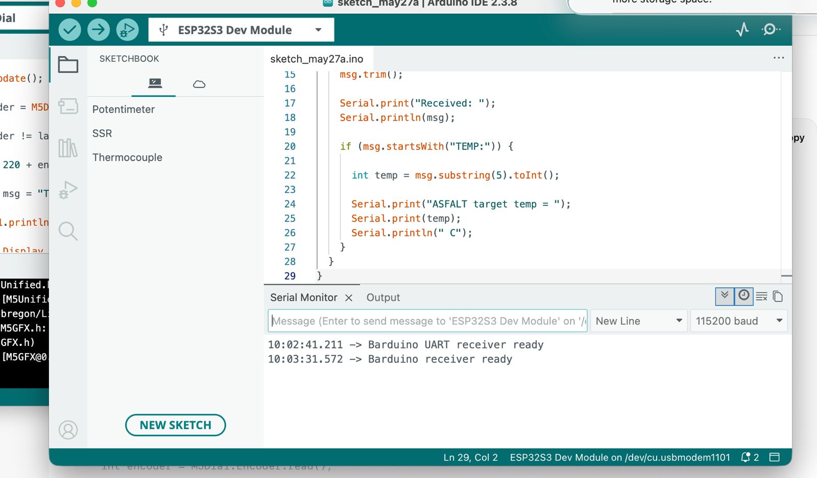This screenshot has width=817, height=478.
Task: Click the Ln 29, Col 2 status
Action: [470, 458]
